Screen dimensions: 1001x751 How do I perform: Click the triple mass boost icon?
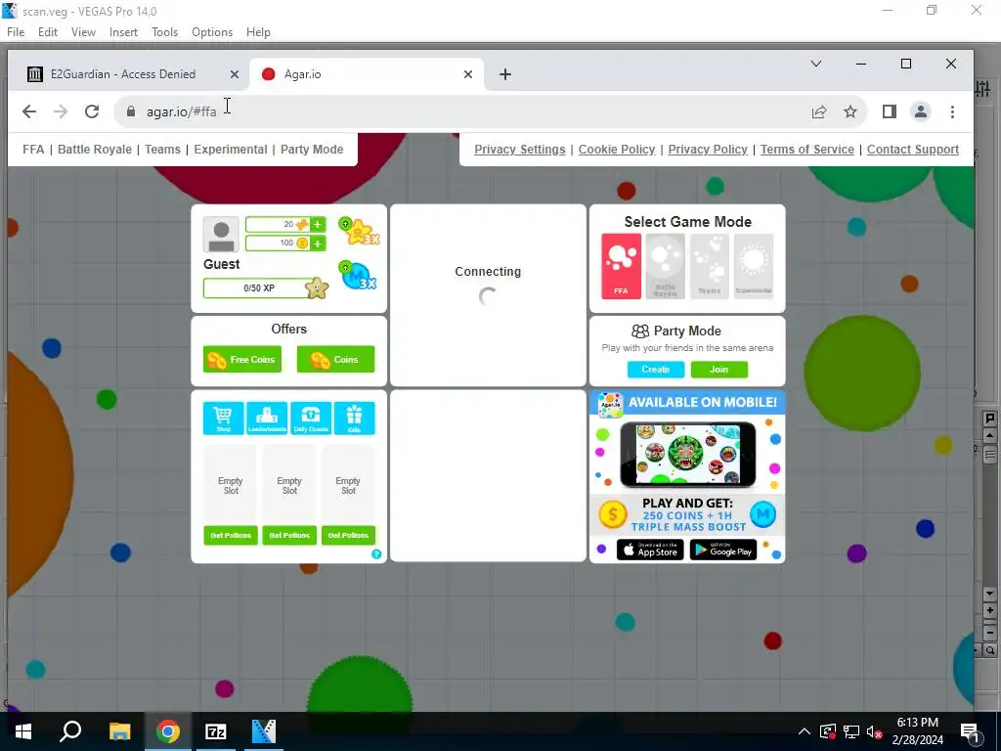[358, 275]
